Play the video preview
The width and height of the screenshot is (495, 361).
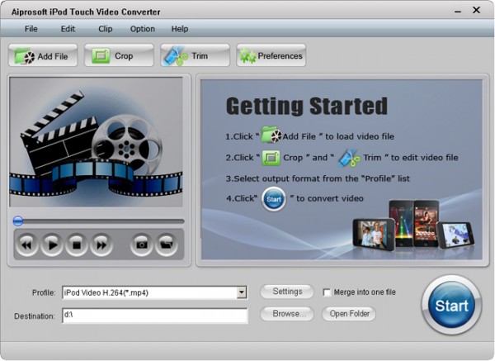pyautogui.click(x=52, y=245)
